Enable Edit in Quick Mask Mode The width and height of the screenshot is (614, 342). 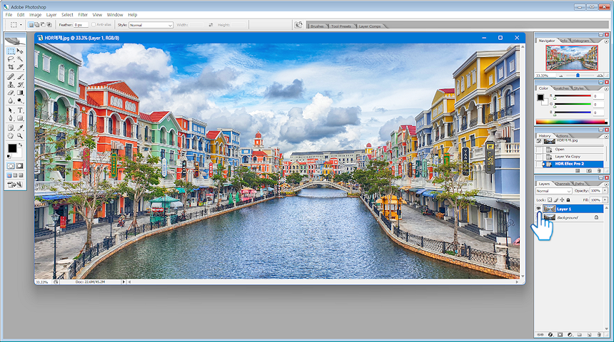(19, 166)
